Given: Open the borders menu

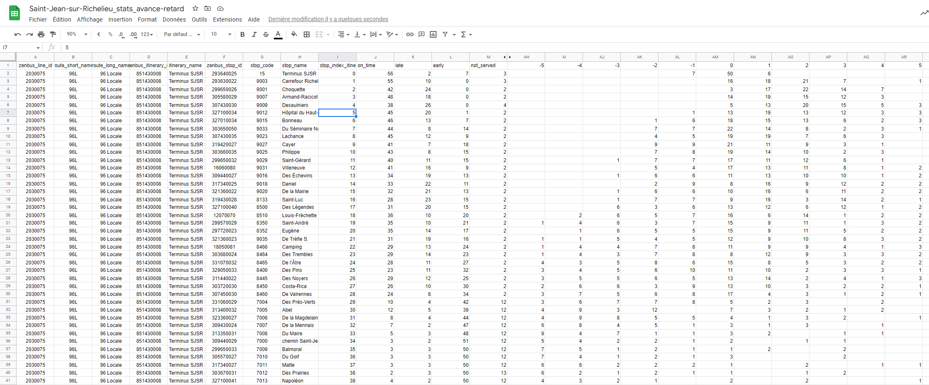Looking at the screenshot, I should click(307, 34).
